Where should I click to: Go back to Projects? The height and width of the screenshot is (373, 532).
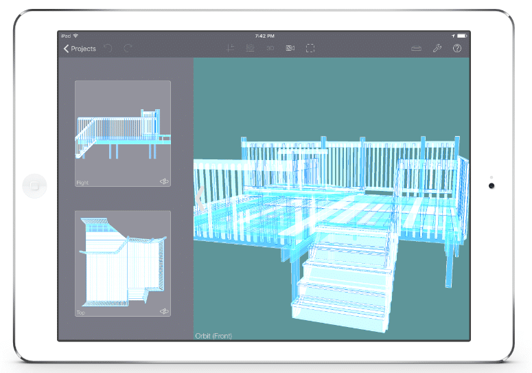(80, 49)
